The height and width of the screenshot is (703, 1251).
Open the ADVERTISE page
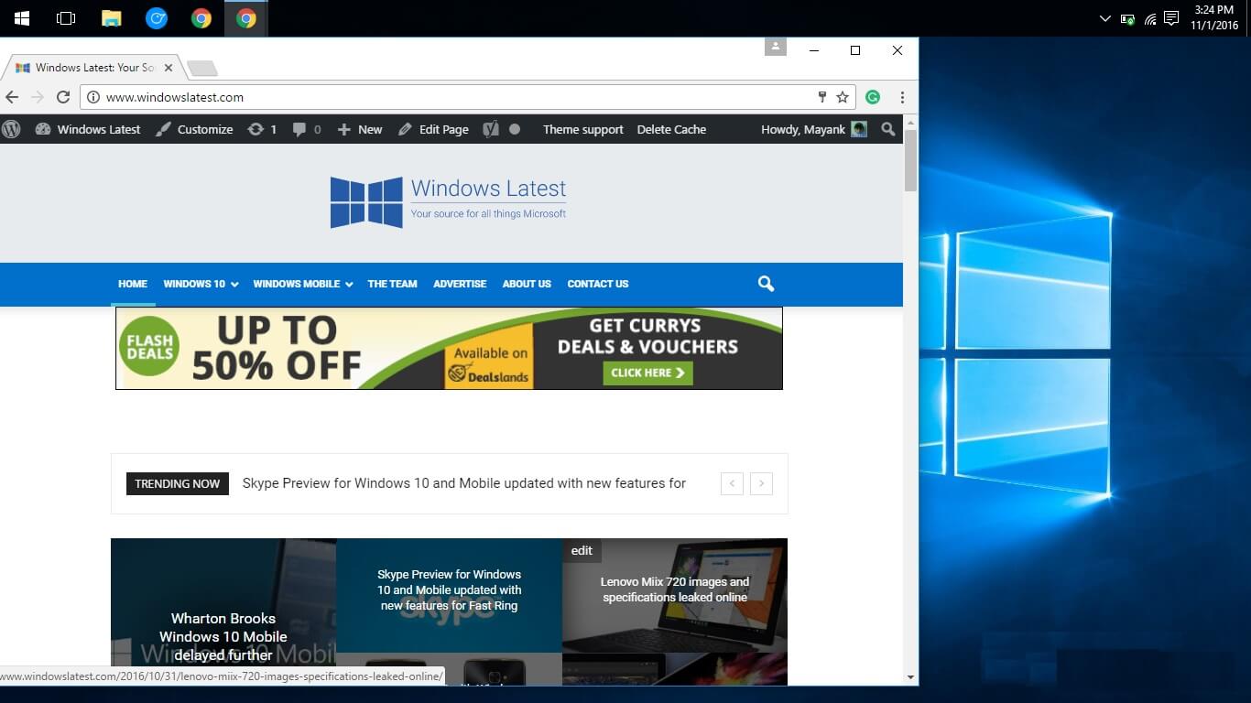point(460,284)
